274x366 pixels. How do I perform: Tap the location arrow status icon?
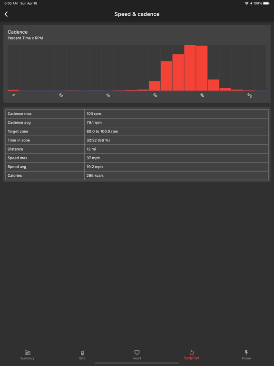click(x=251, y=3)
